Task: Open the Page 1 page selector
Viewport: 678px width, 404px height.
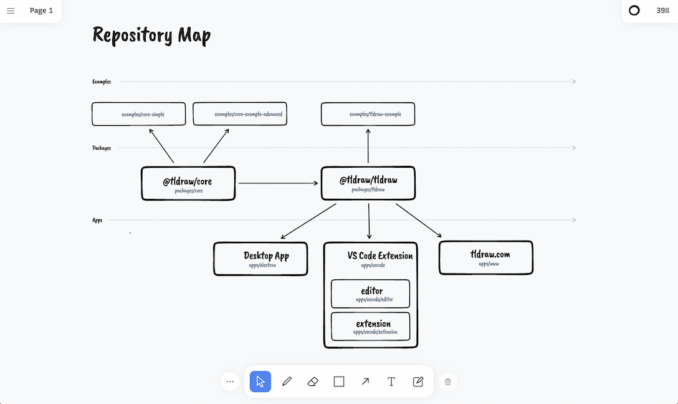Action: coord(41,11)
